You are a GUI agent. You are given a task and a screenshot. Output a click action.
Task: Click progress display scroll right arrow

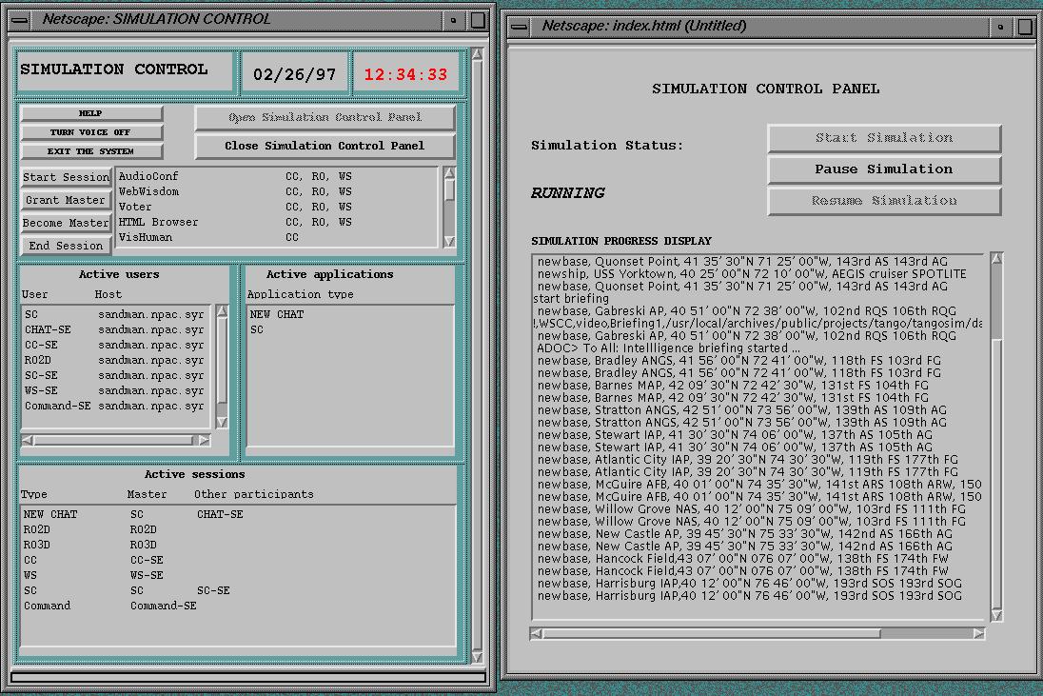[x=978, y=633]
